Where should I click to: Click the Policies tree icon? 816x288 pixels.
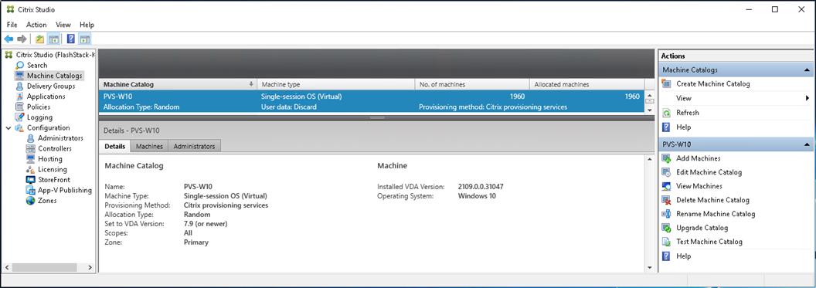pyautogui.click(x=20, y=107)
